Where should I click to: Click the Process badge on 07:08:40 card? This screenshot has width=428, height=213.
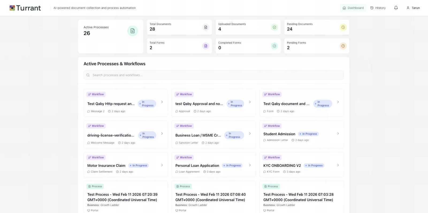point(183,186)
